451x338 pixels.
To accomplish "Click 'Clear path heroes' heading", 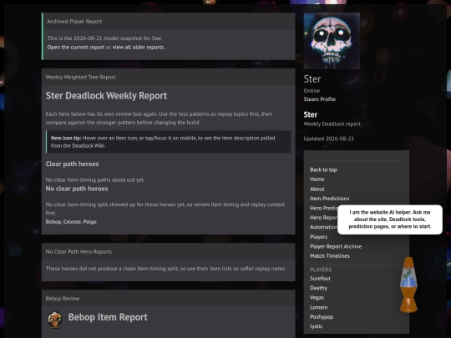I will point(72,164).
